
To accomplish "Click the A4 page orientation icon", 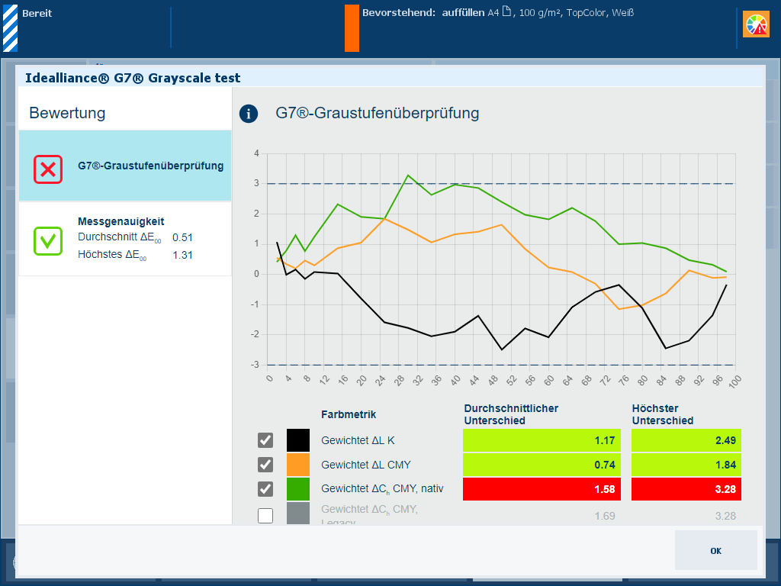I will pos(506,11).
